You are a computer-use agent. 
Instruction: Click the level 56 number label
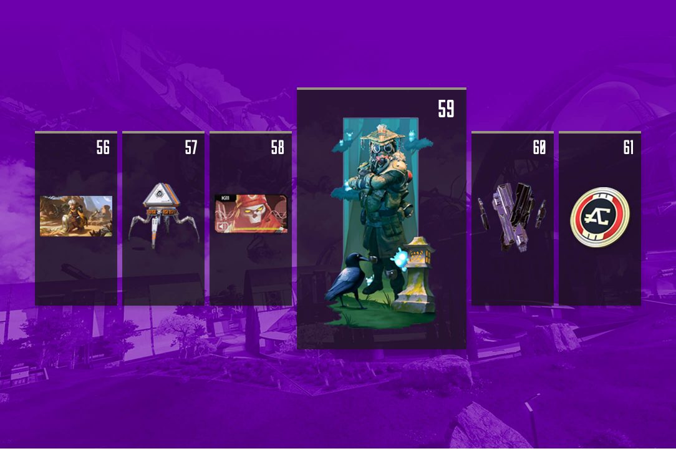tap(103, 147)
